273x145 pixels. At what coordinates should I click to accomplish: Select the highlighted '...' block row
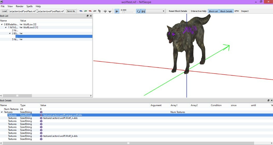tap(54, 36)
